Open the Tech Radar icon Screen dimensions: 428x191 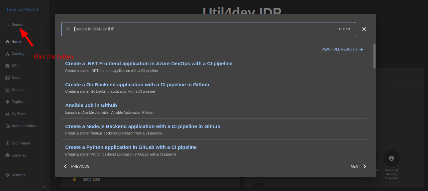[x=7, y=143]
